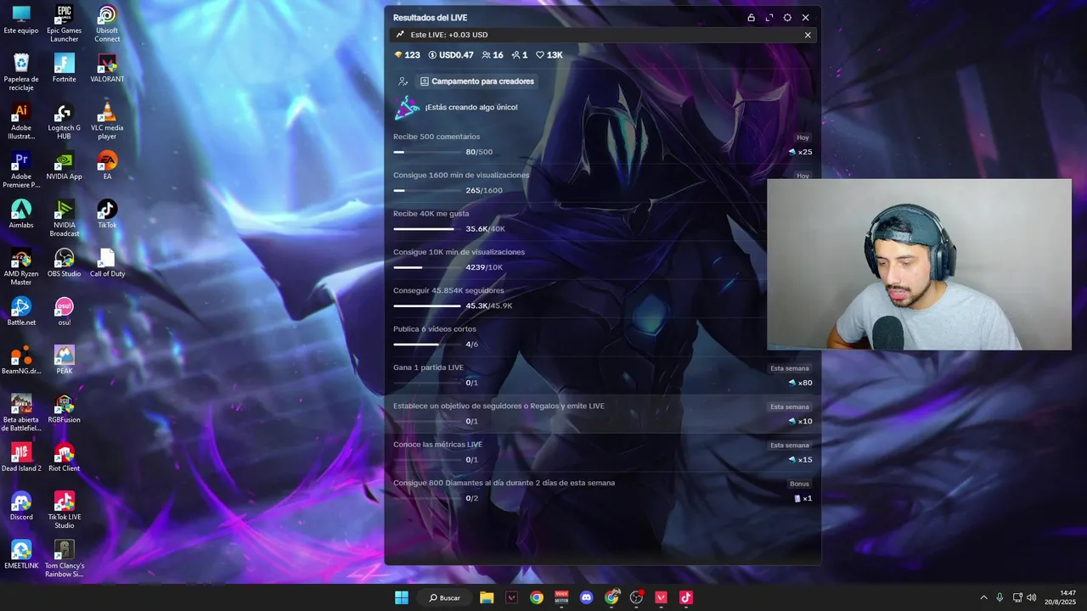Open Epic Games Launcher desktop icon
1087x611 pixels.
[65, 23]
